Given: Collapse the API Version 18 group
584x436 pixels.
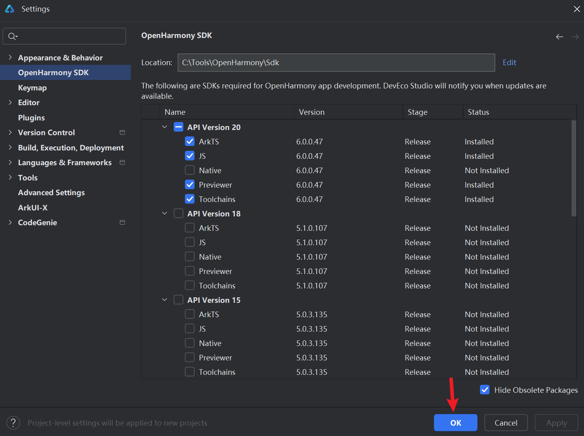Looking at the screenshot, I should coord(165,213).
